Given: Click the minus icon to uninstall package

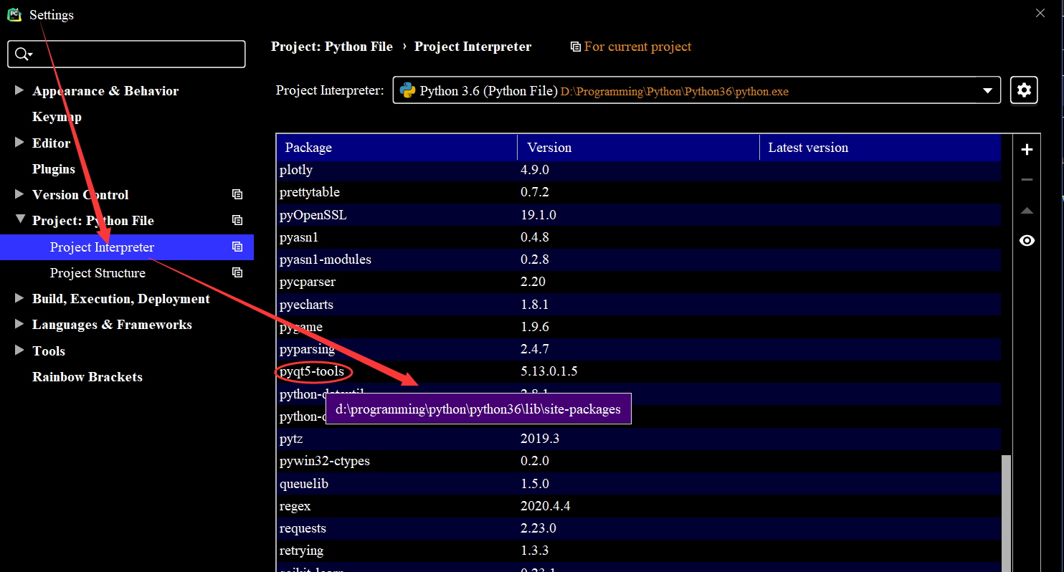Looking at the screenshot, I should 1027,180.
